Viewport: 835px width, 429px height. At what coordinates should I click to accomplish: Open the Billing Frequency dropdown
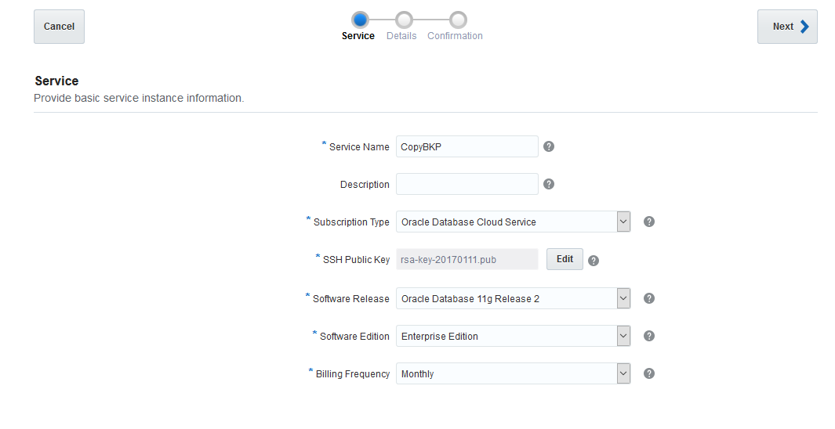click(x=623, y=373)
